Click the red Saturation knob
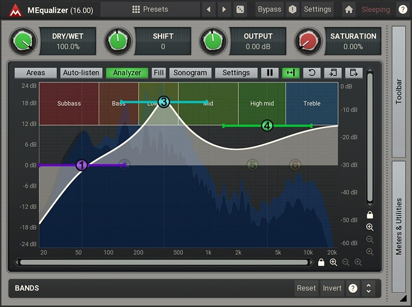Image resolution: width=412 pixels, height=307 pixels. click(x=308, y=41)
